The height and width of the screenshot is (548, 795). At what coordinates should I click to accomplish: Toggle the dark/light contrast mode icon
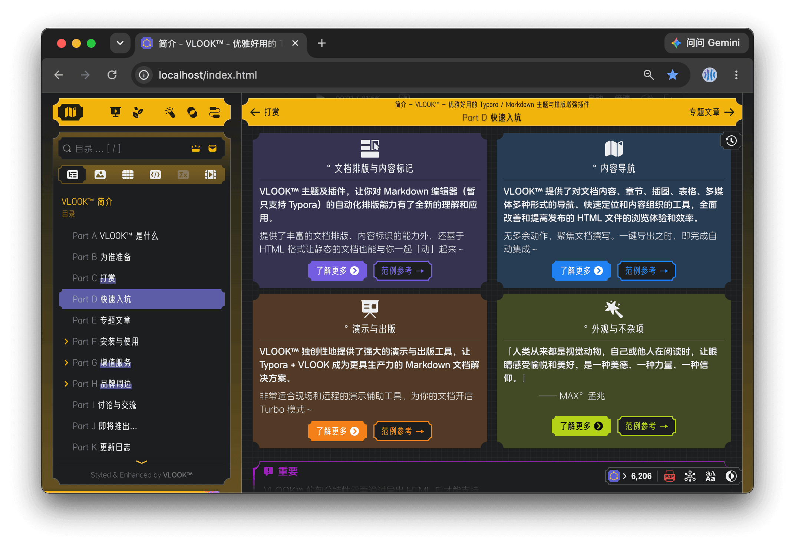[731, 476]
